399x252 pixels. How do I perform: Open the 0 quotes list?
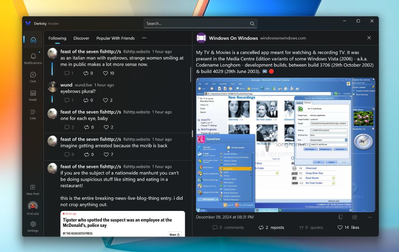coord(311,227)
